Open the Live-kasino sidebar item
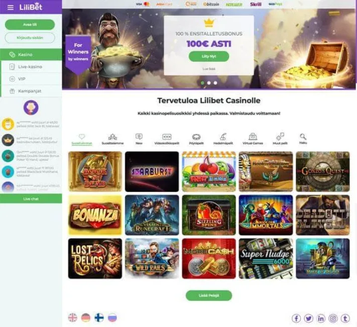Viewport: 357px width, 327px height. tap(31, 67)
